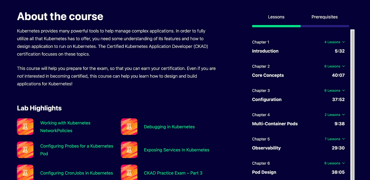Click the lessons panel vertical scrollbar
Image resolution: width=370 pixels, height=180 pixels.
pyautogui.click(x=352, y=105)
